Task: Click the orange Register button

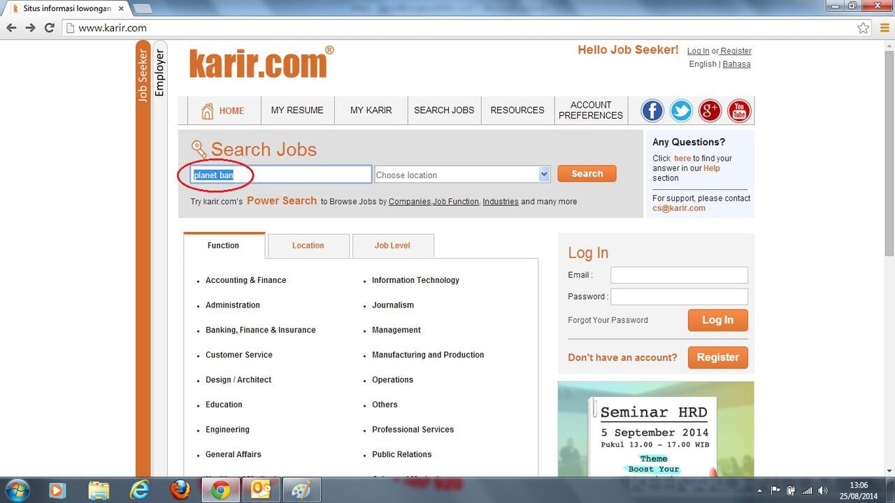Action: coord(718,357)
